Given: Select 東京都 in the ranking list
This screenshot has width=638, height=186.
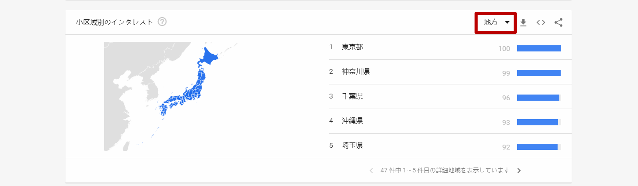Looking at the screenshot, I should (352, 47).
